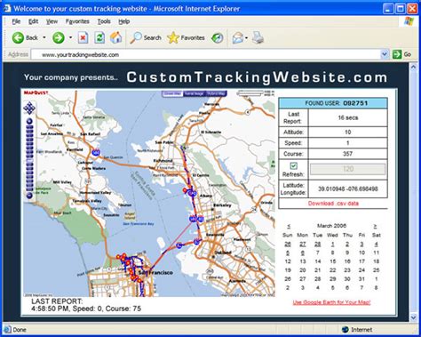Open the Tools menu
Viewport: 421px width, 337px height.
click(x=104, y=21)
